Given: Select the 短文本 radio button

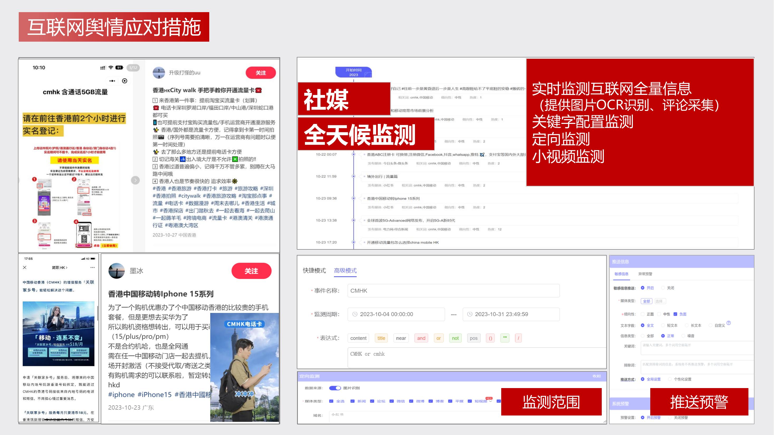Looking at the screenshot, I should tap(662, 325).
